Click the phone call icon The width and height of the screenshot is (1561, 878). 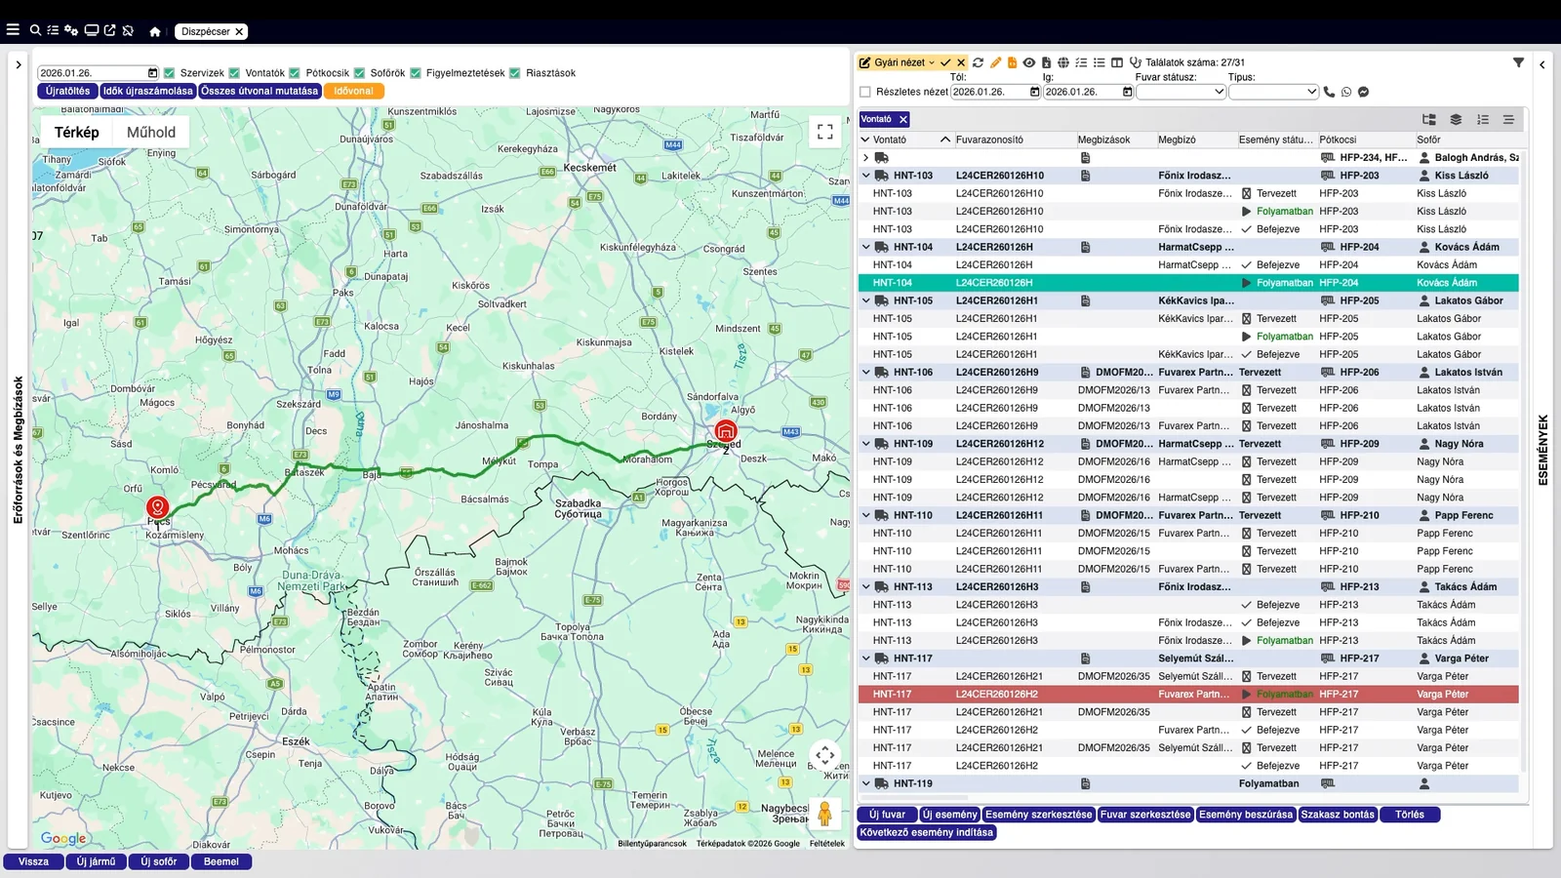click(x=1329, y=92)
